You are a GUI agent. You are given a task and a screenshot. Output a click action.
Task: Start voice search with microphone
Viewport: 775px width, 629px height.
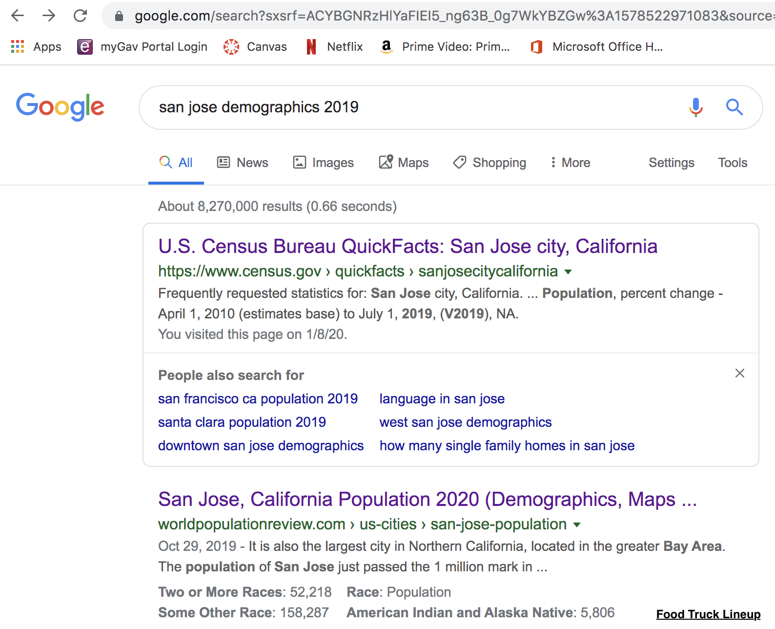coord(696,107)
